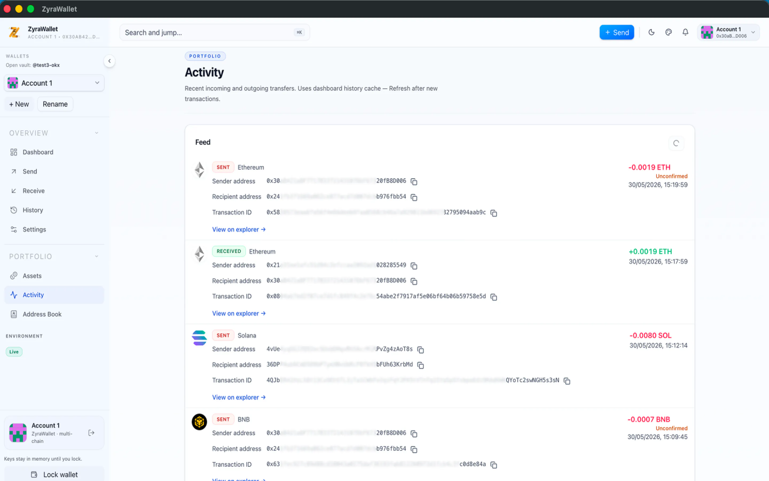Image resolution: width=769 pixels, height=481 pixels.
Task: Copy sender address ending 028285549
Action: tap(414, 265)
